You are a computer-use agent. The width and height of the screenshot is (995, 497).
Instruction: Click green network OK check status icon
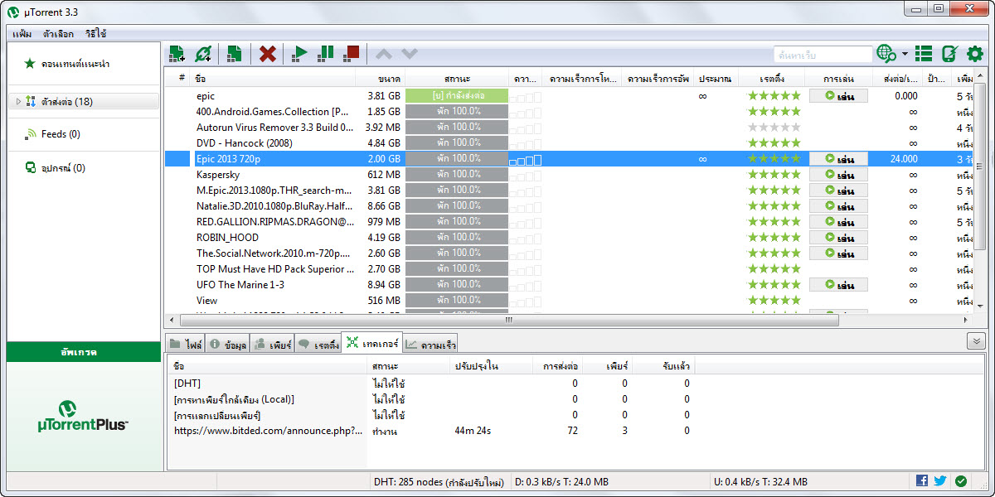click(960, 480)
